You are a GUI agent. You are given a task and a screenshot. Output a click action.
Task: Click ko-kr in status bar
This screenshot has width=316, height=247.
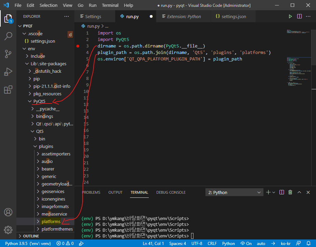coord(286,243)
